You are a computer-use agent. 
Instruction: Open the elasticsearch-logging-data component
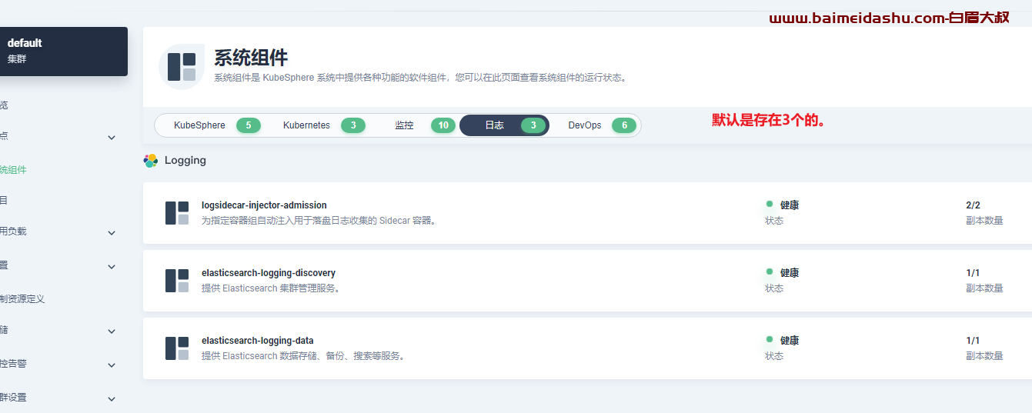tap(258, 341)
